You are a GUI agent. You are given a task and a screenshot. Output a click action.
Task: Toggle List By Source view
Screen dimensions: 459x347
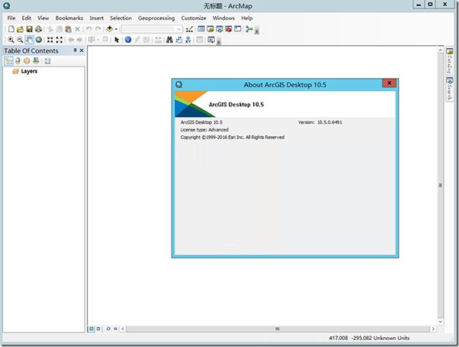[18, 61]
